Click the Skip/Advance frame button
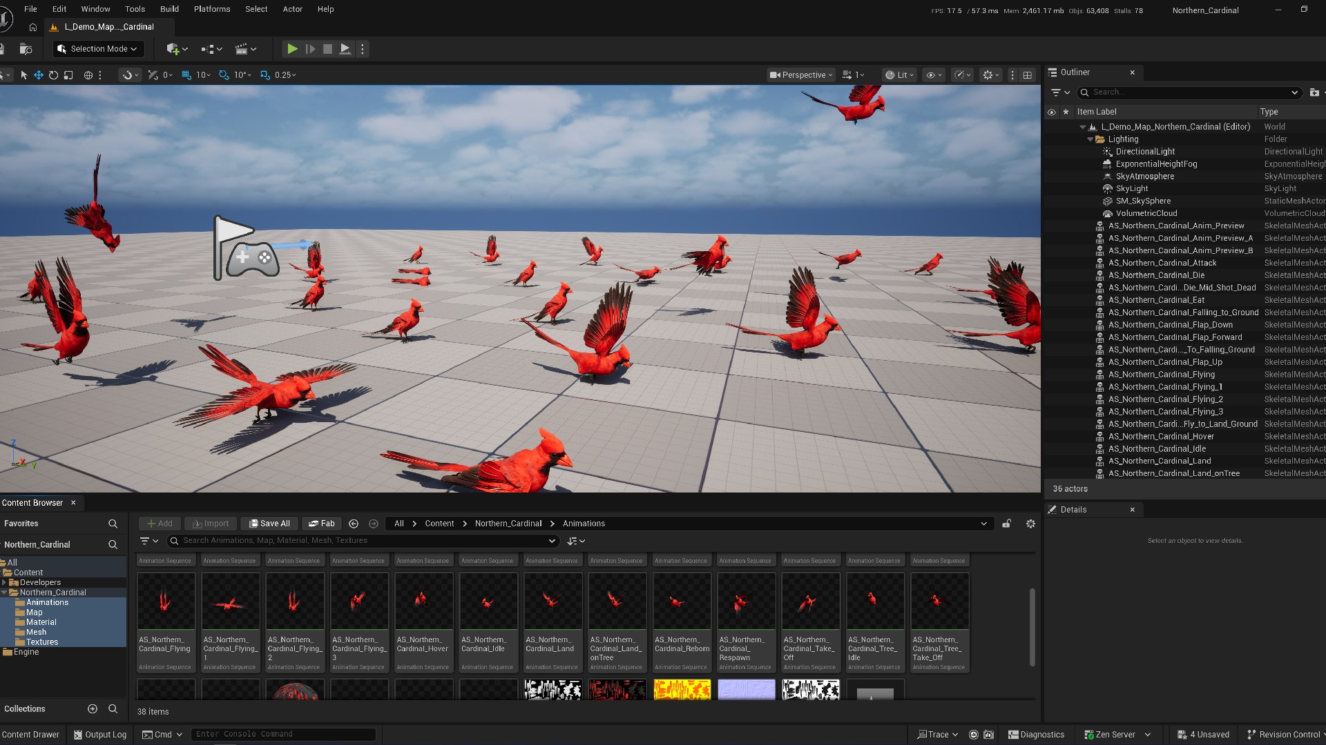The width and height of the screenshot is (1326, 745). (310, 49)
